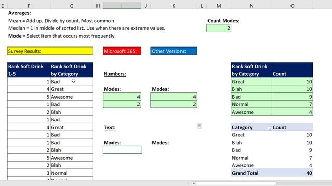Click Grand Total value 40
This screenshot has width=332, height=186.
click(309, 173)
